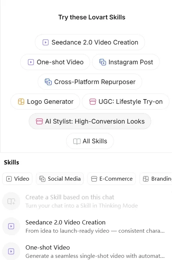Choose the One-shot Video skill chip
Image resolution: width=172 pixels, height=260 pixels.
(55, 62)
